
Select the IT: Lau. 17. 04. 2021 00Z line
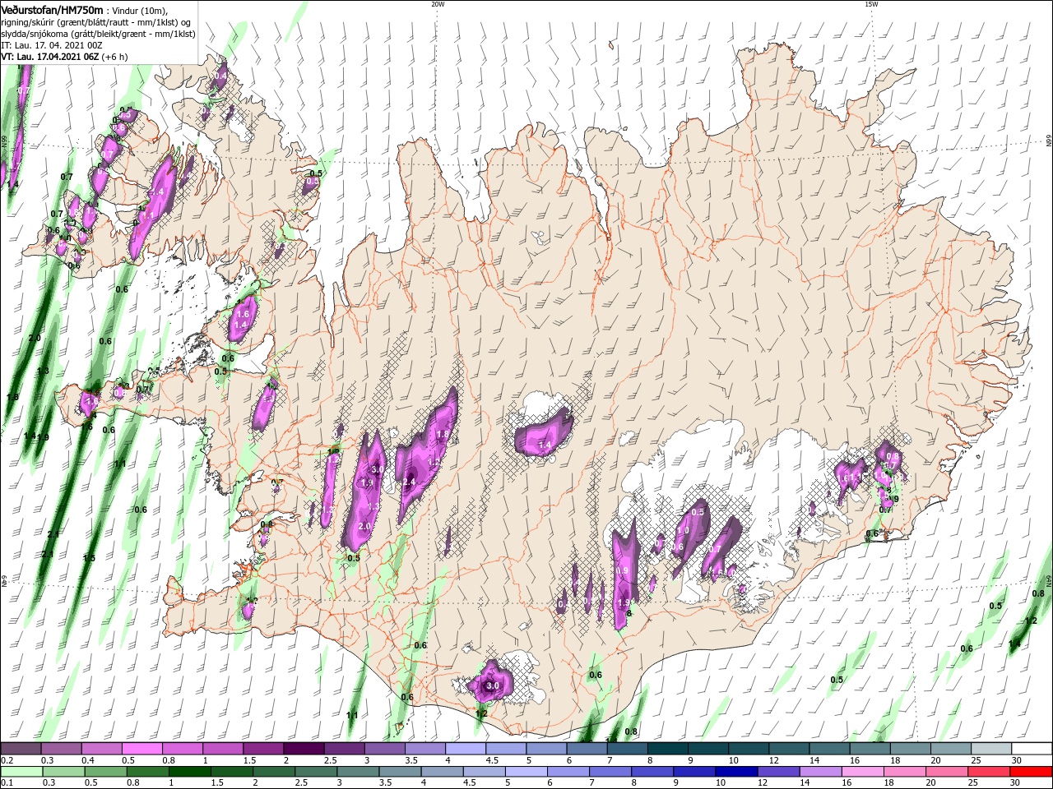(52, 45)
